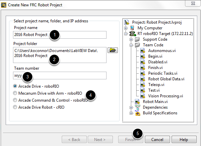Screen dimensions: 201x146
Task: Click the Disabled.vi file icon
Action: pos(143,62)
